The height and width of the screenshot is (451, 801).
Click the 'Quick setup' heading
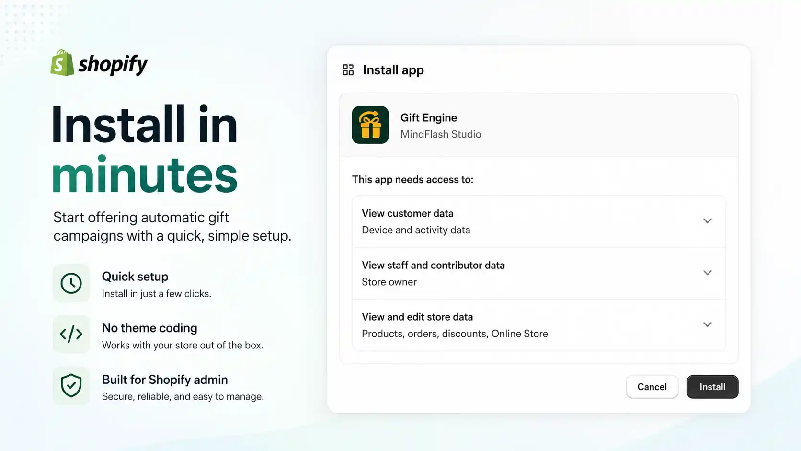coord(135,277)
